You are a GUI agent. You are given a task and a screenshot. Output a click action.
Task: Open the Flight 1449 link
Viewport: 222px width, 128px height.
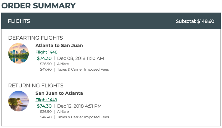click(x=46, y=100)
